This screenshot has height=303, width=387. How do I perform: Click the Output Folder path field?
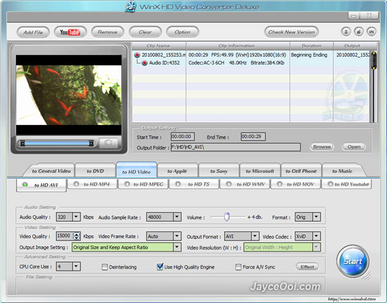tap(235, 147)
